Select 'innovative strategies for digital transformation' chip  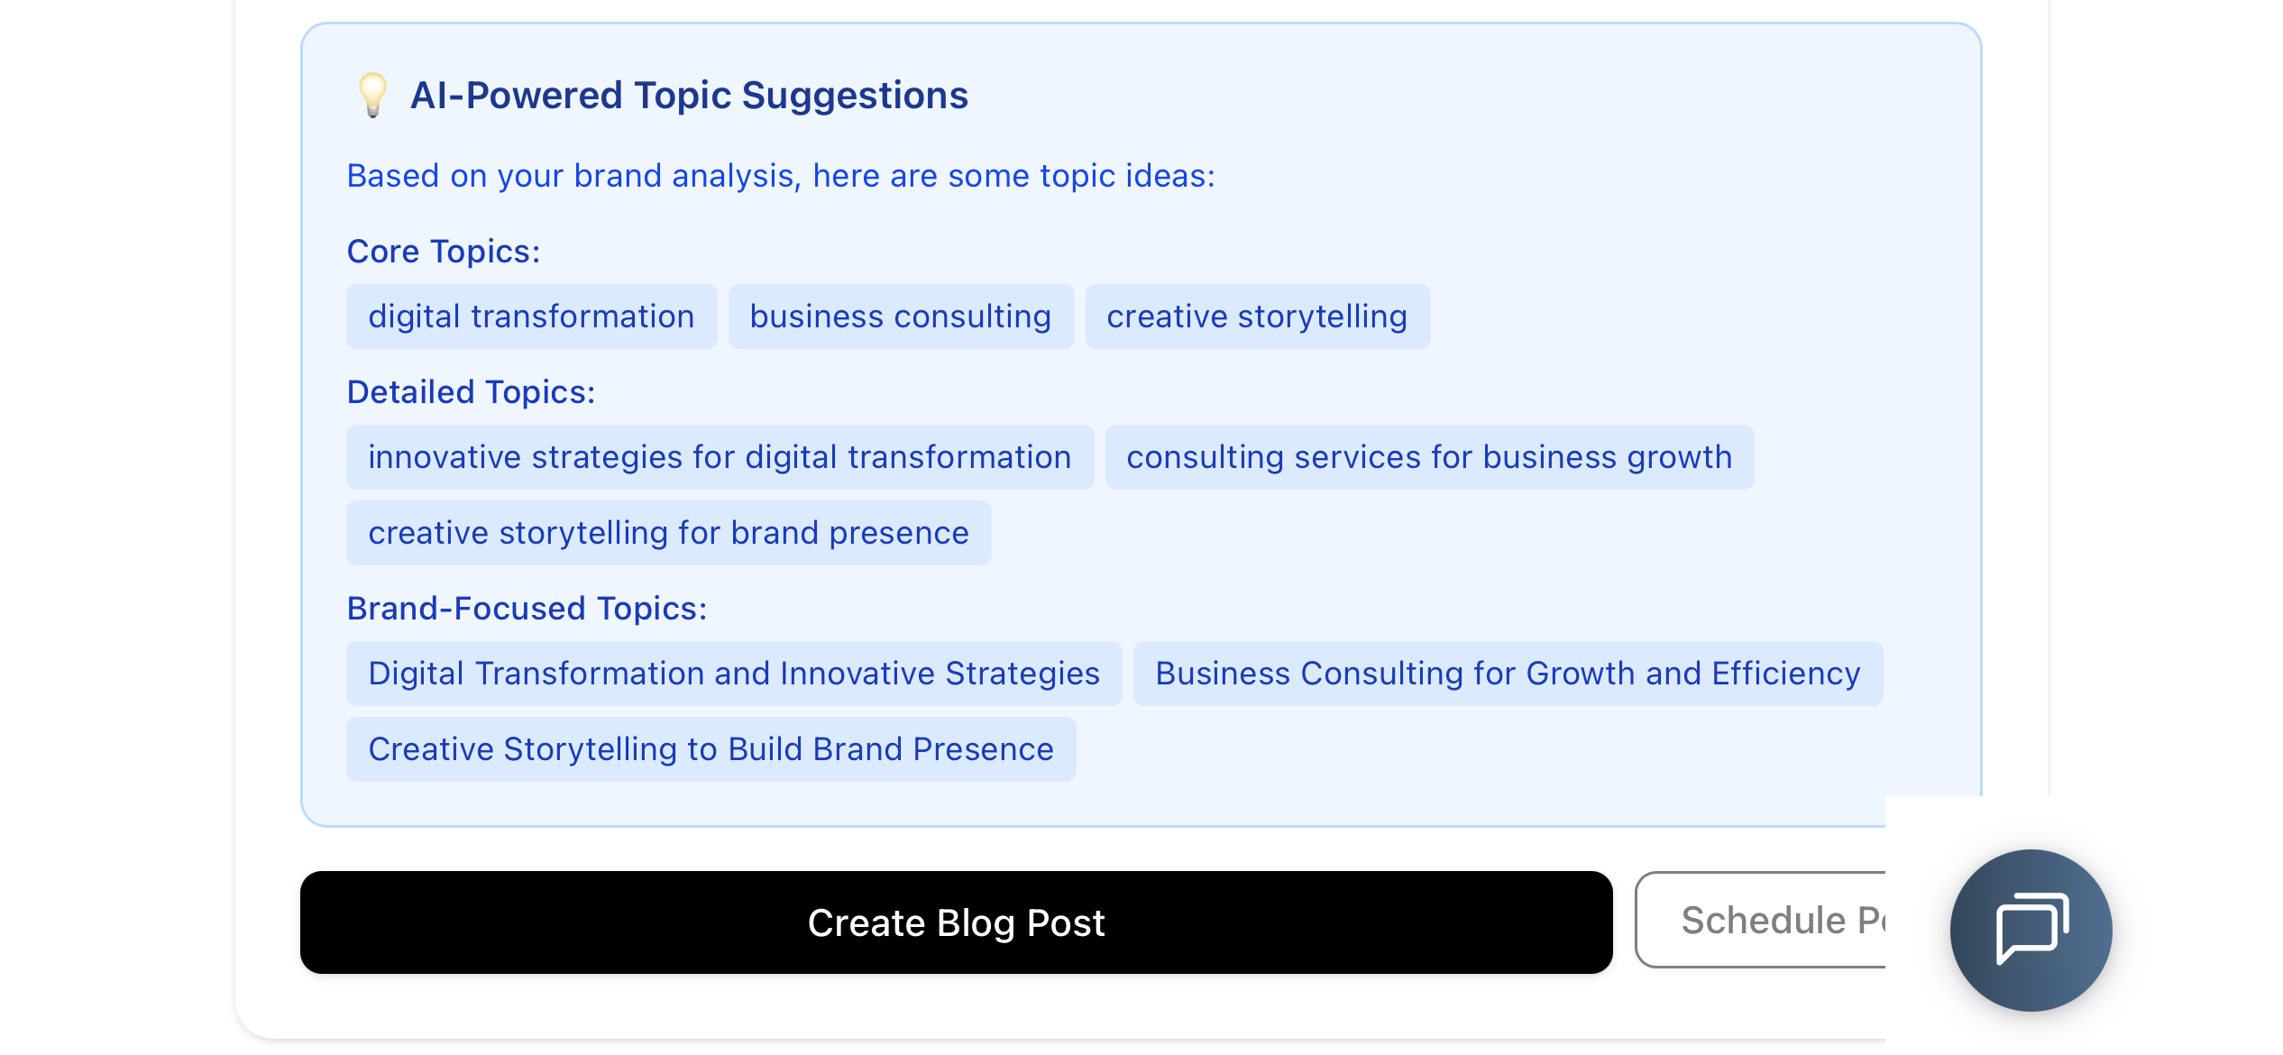tap(720, 457)
